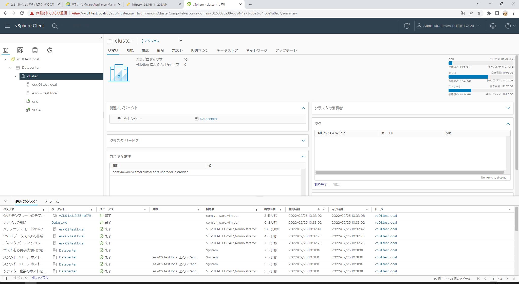The height and width of the screenshot is (284, 519).
Task: Switch to the 構成 tab
Action: (x=145, y=50)
